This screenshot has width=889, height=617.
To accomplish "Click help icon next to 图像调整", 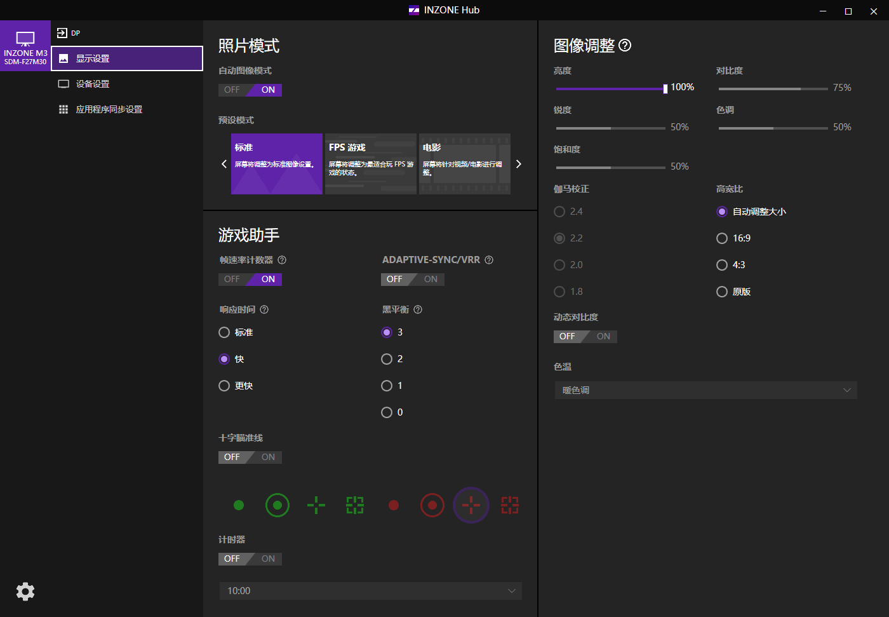I will pos(625,45).
